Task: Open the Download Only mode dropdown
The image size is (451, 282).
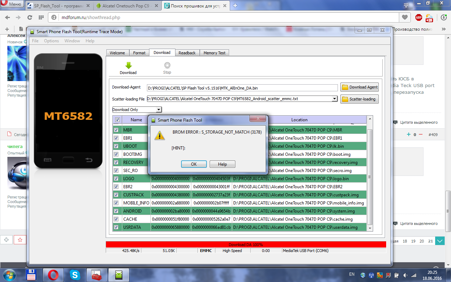Action: point(137,110)
